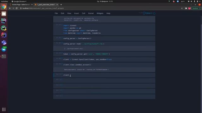Open the Kernel menu
The height and width of the screenshot is (113, 202).
click(x=91, y=13)
